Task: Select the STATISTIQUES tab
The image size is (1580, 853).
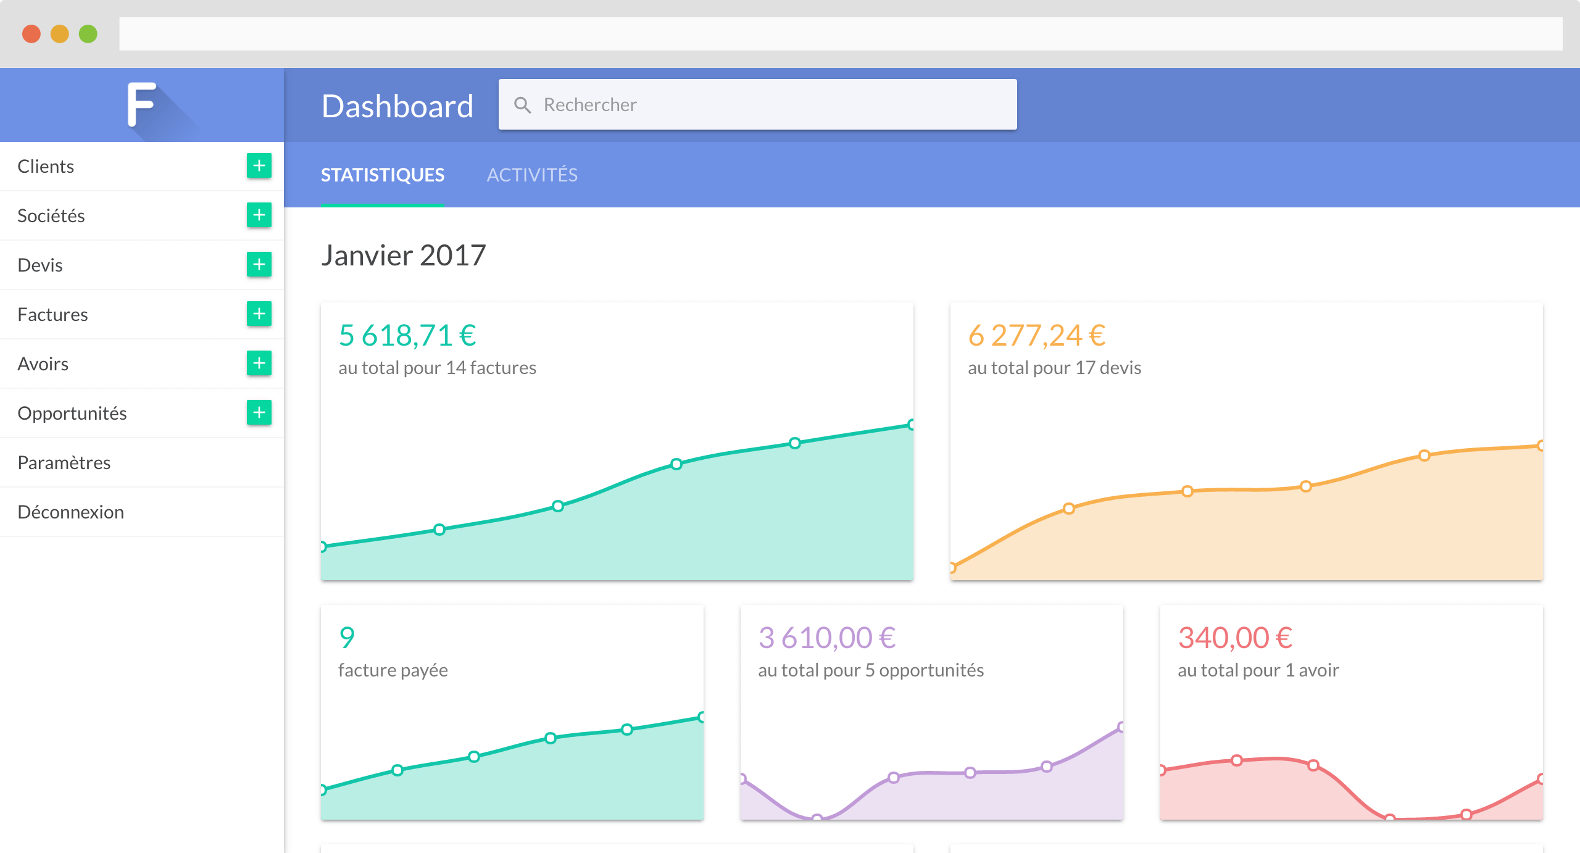Action: pyautogui.click(x=383, y=175)
